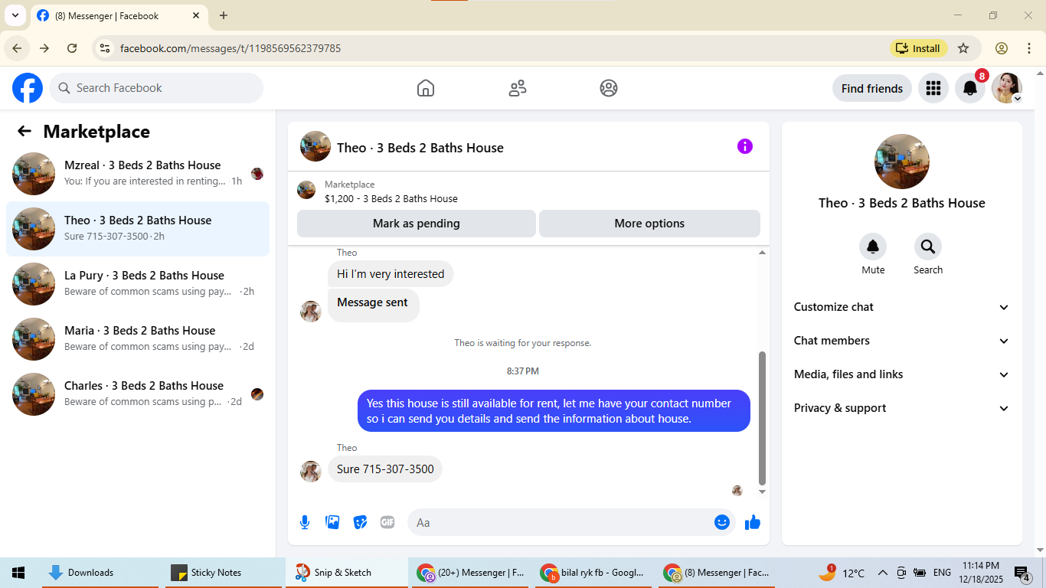Click message 'Hi I'm very interested'

point(391,274)
